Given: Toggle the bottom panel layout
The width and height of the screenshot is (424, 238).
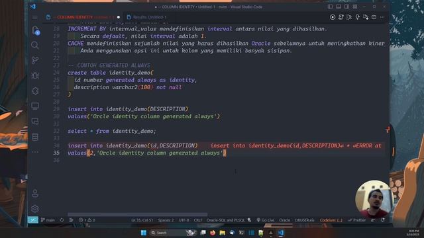Looking at the screenshot, I should (x=339, y=7).
